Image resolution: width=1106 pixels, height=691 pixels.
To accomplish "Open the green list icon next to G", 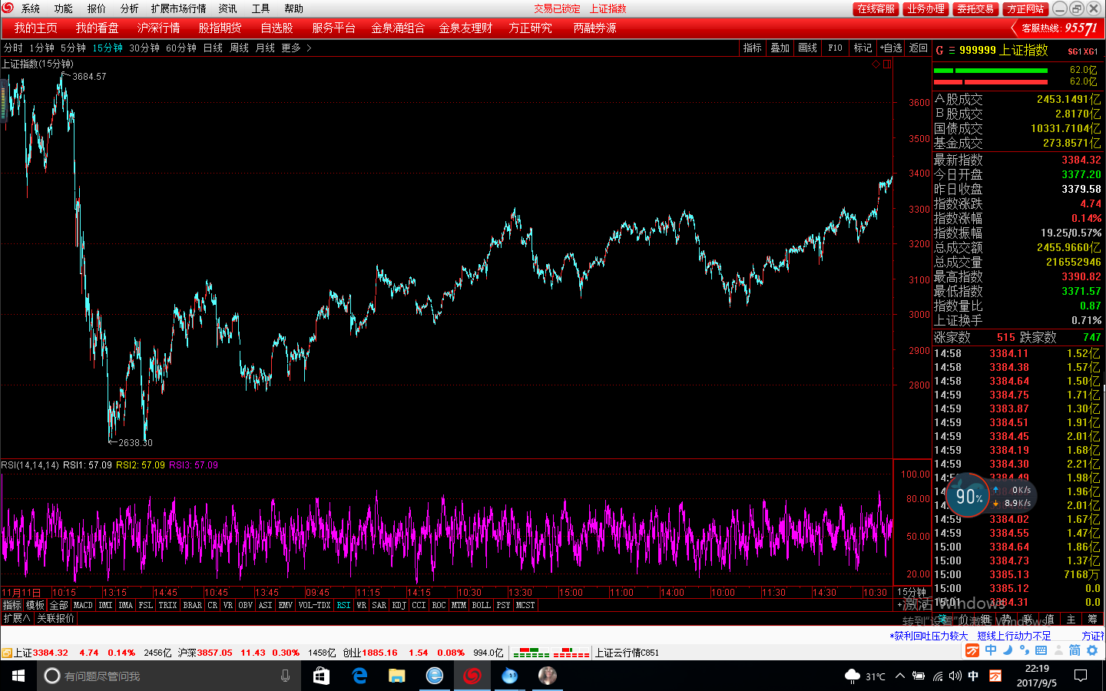I will [x=952, y=51].
